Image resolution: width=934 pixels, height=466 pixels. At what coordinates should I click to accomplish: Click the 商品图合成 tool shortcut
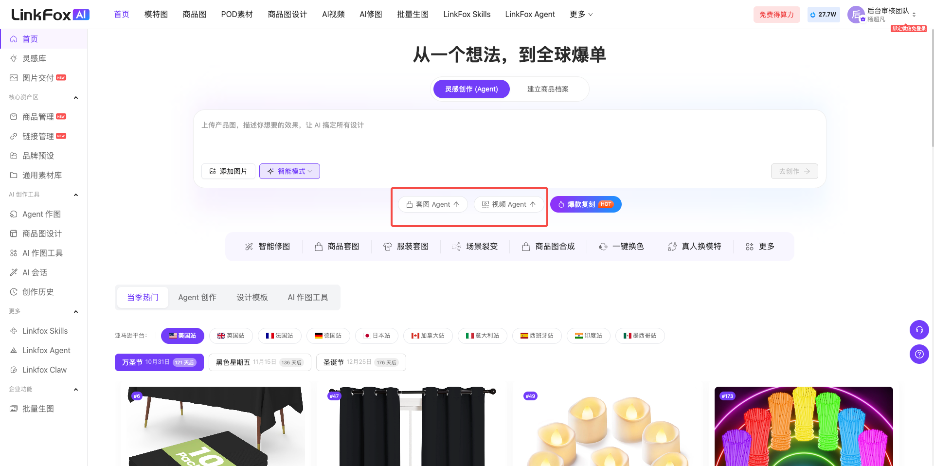tap(548, 247)
